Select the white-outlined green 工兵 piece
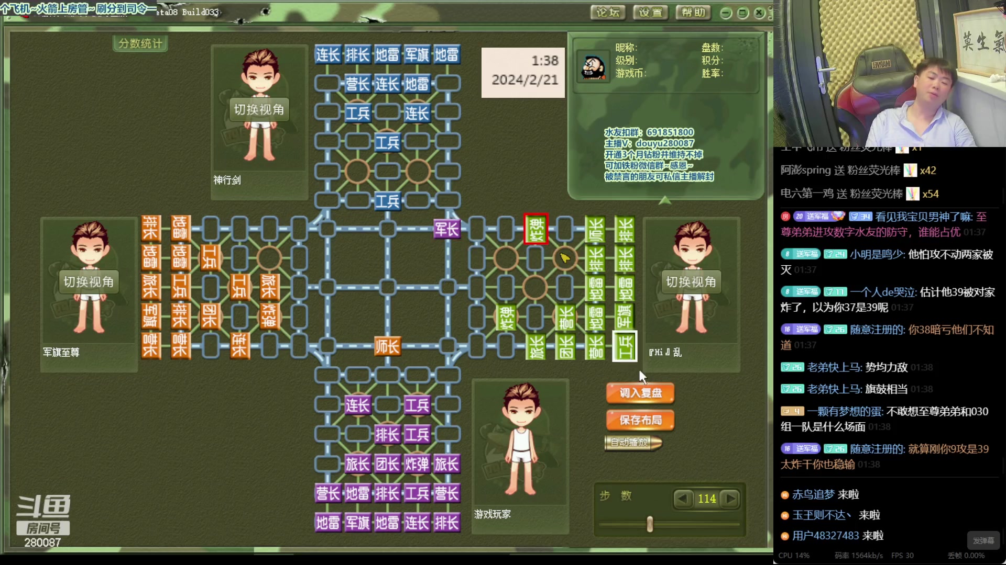Screen dimensions: 1006x565 click(625, 346)
